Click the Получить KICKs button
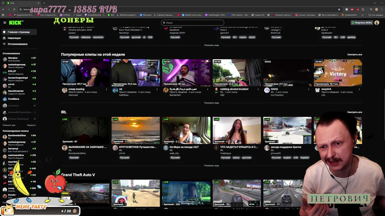 click(x=362, y=22)
